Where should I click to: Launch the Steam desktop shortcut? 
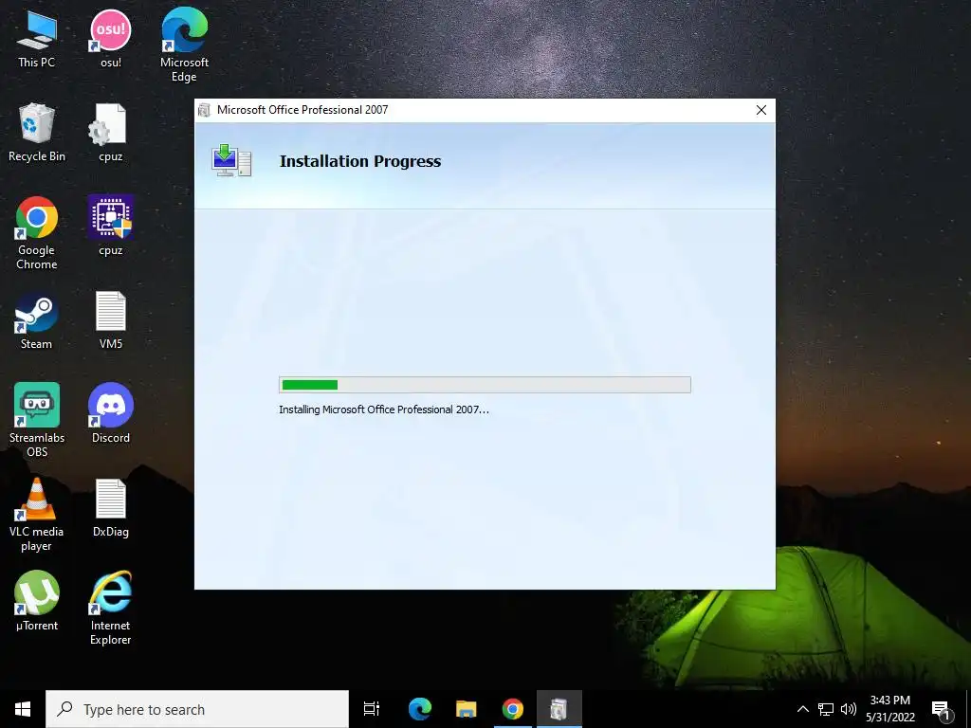[37, 320]
